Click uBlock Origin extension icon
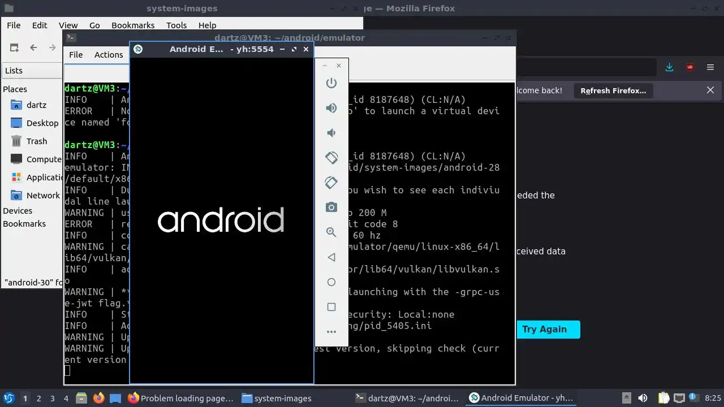This screenshot has width=724, height=407. [690, 67]
